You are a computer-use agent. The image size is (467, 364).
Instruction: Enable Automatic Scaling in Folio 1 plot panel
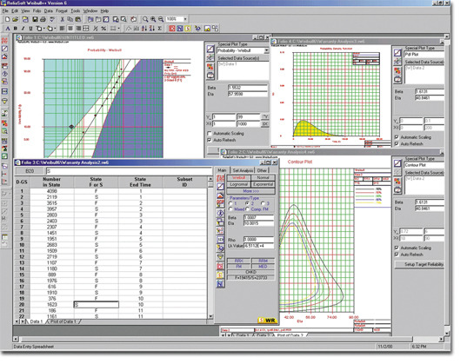(210, 133)
